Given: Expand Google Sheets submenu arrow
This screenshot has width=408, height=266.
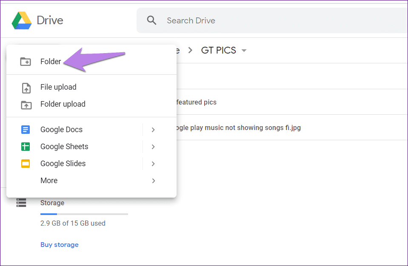Looking at the screenshot, I should [x=153, y=147].
